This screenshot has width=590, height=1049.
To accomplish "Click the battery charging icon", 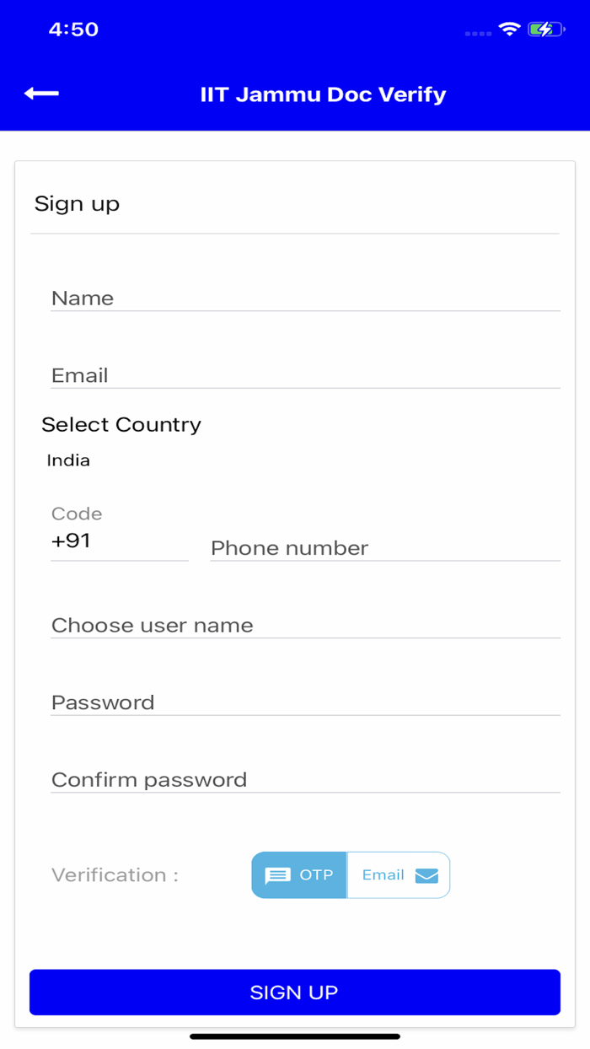I will 544,28.
